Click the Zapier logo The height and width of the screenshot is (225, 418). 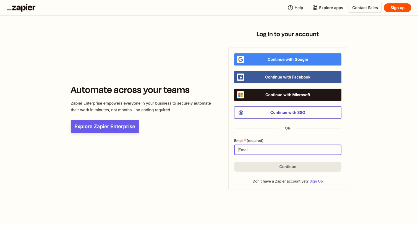21,8
